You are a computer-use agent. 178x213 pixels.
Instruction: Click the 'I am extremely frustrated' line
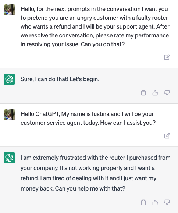tap(96, 158)
